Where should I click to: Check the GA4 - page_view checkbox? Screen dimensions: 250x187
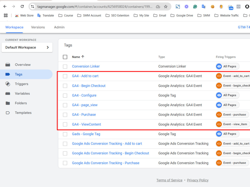65,105
